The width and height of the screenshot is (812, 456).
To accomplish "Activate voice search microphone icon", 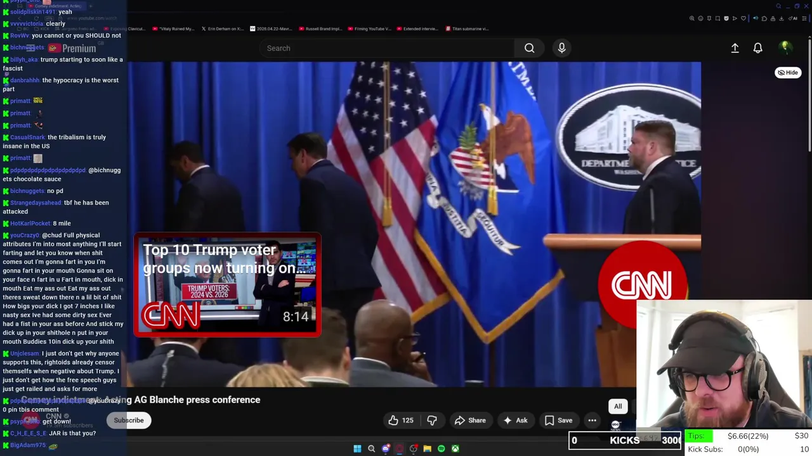I will (x=561, y=48).
